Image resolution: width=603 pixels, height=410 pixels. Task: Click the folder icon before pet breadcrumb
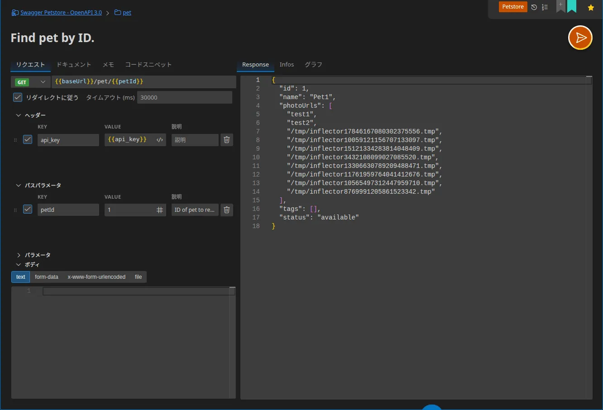(x=118, y=13)
